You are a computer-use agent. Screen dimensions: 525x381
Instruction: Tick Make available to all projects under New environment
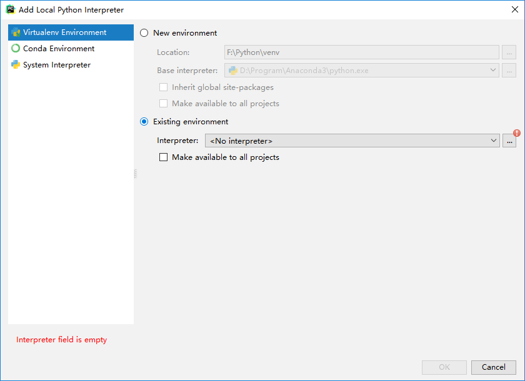pyautogui.click(x=164, y=104)
